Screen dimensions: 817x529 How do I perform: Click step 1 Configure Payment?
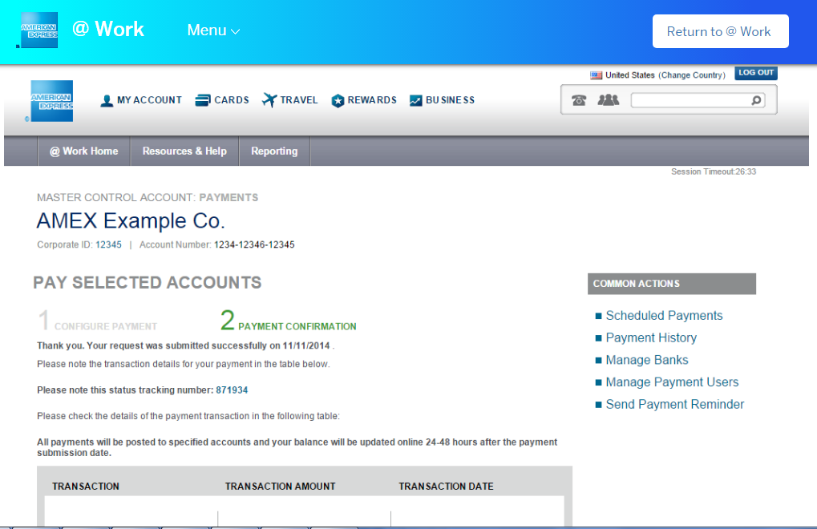click(x=98, y=321)
